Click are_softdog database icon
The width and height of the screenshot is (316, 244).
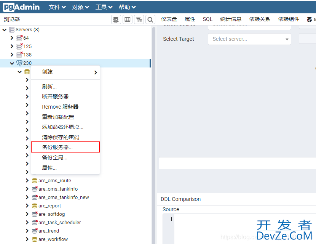click(x=35, y=214)
